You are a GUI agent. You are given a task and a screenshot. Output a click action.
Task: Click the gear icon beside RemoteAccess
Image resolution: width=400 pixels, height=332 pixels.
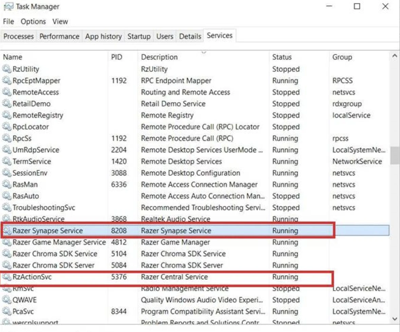coord(7,92)
